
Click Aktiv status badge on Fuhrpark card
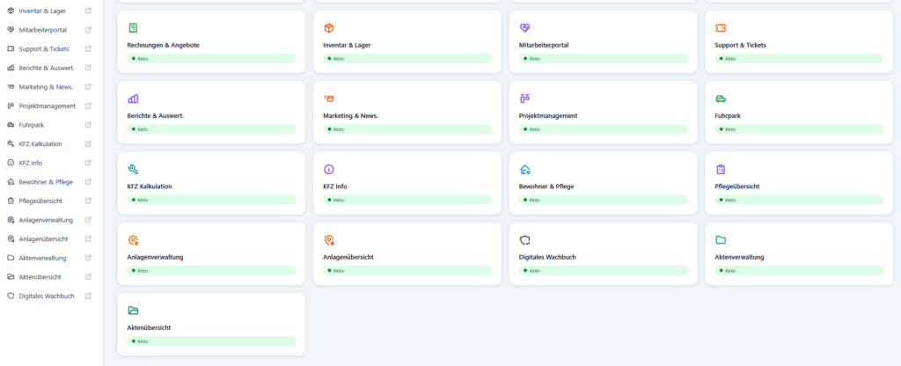coord(799,129)
